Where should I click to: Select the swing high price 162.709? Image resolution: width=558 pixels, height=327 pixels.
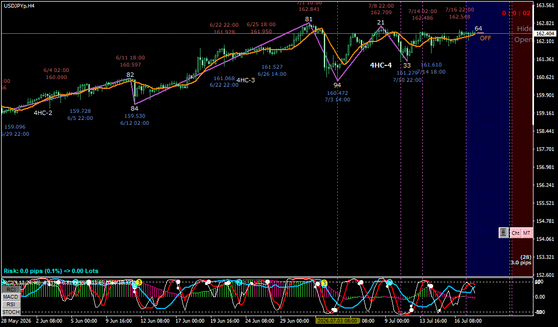click(x=381, y=13)
